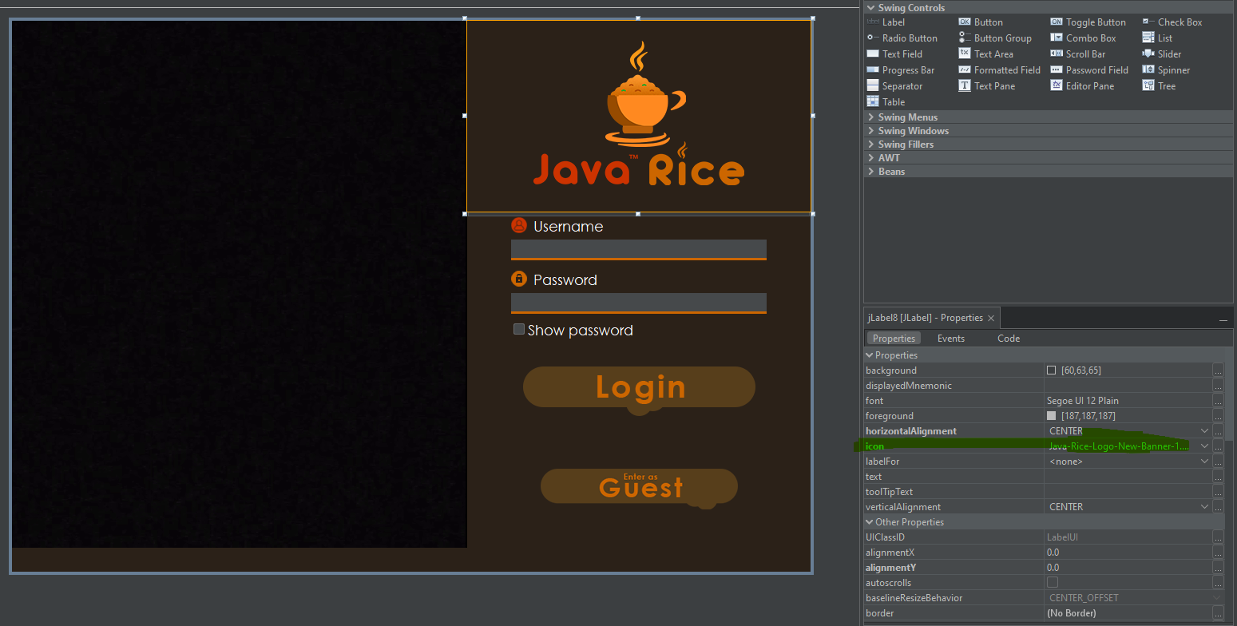Select the Spinner palette control
Viewport: 1237px width, 626px height.
click(x=1166, y=70)
